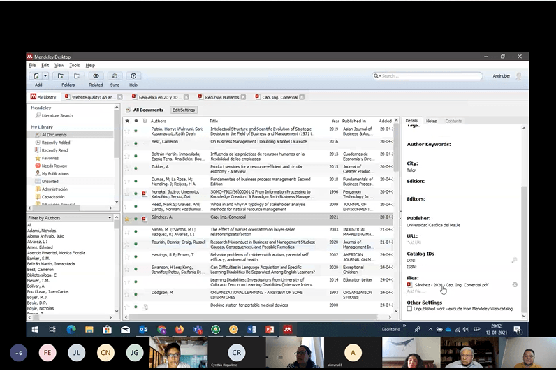Image resolution: width=556 pixels, height=371 pixels.
Task: Open PowerPoint from the Windows taskbar
Action: (x=270, y=328)
